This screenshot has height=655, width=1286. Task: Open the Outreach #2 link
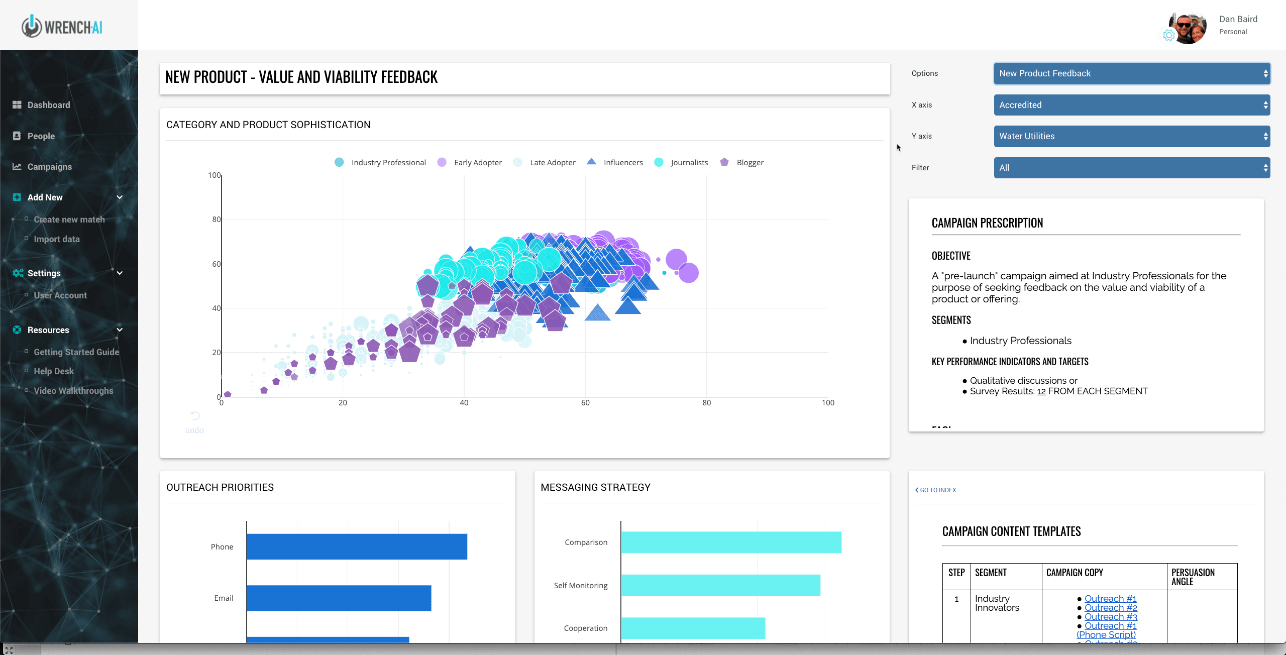click(x=1111, y=608)
